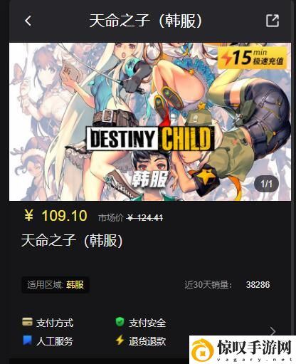Select the 适用区域 韩服 tag
The width and height of the screenshot is (296, 364).
pos(55,284)
